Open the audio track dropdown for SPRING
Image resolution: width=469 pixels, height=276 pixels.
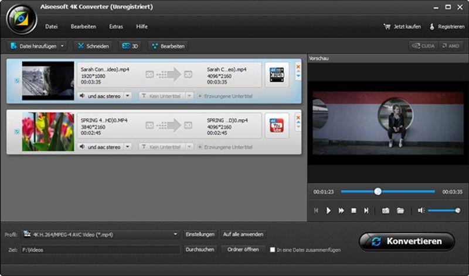point(128,147)
